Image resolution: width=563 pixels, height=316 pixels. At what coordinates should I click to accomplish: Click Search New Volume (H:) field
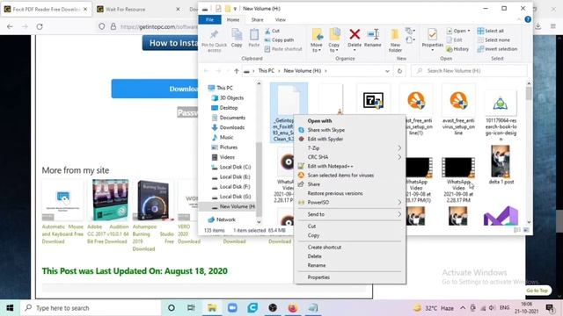point(469,71)
